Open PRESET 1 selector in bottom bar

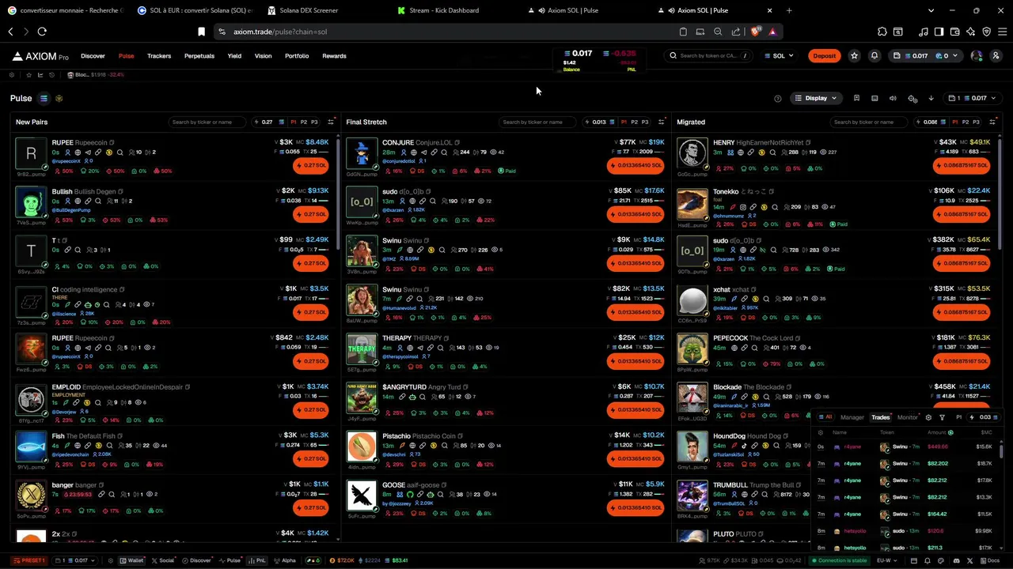tap(28, 560)
